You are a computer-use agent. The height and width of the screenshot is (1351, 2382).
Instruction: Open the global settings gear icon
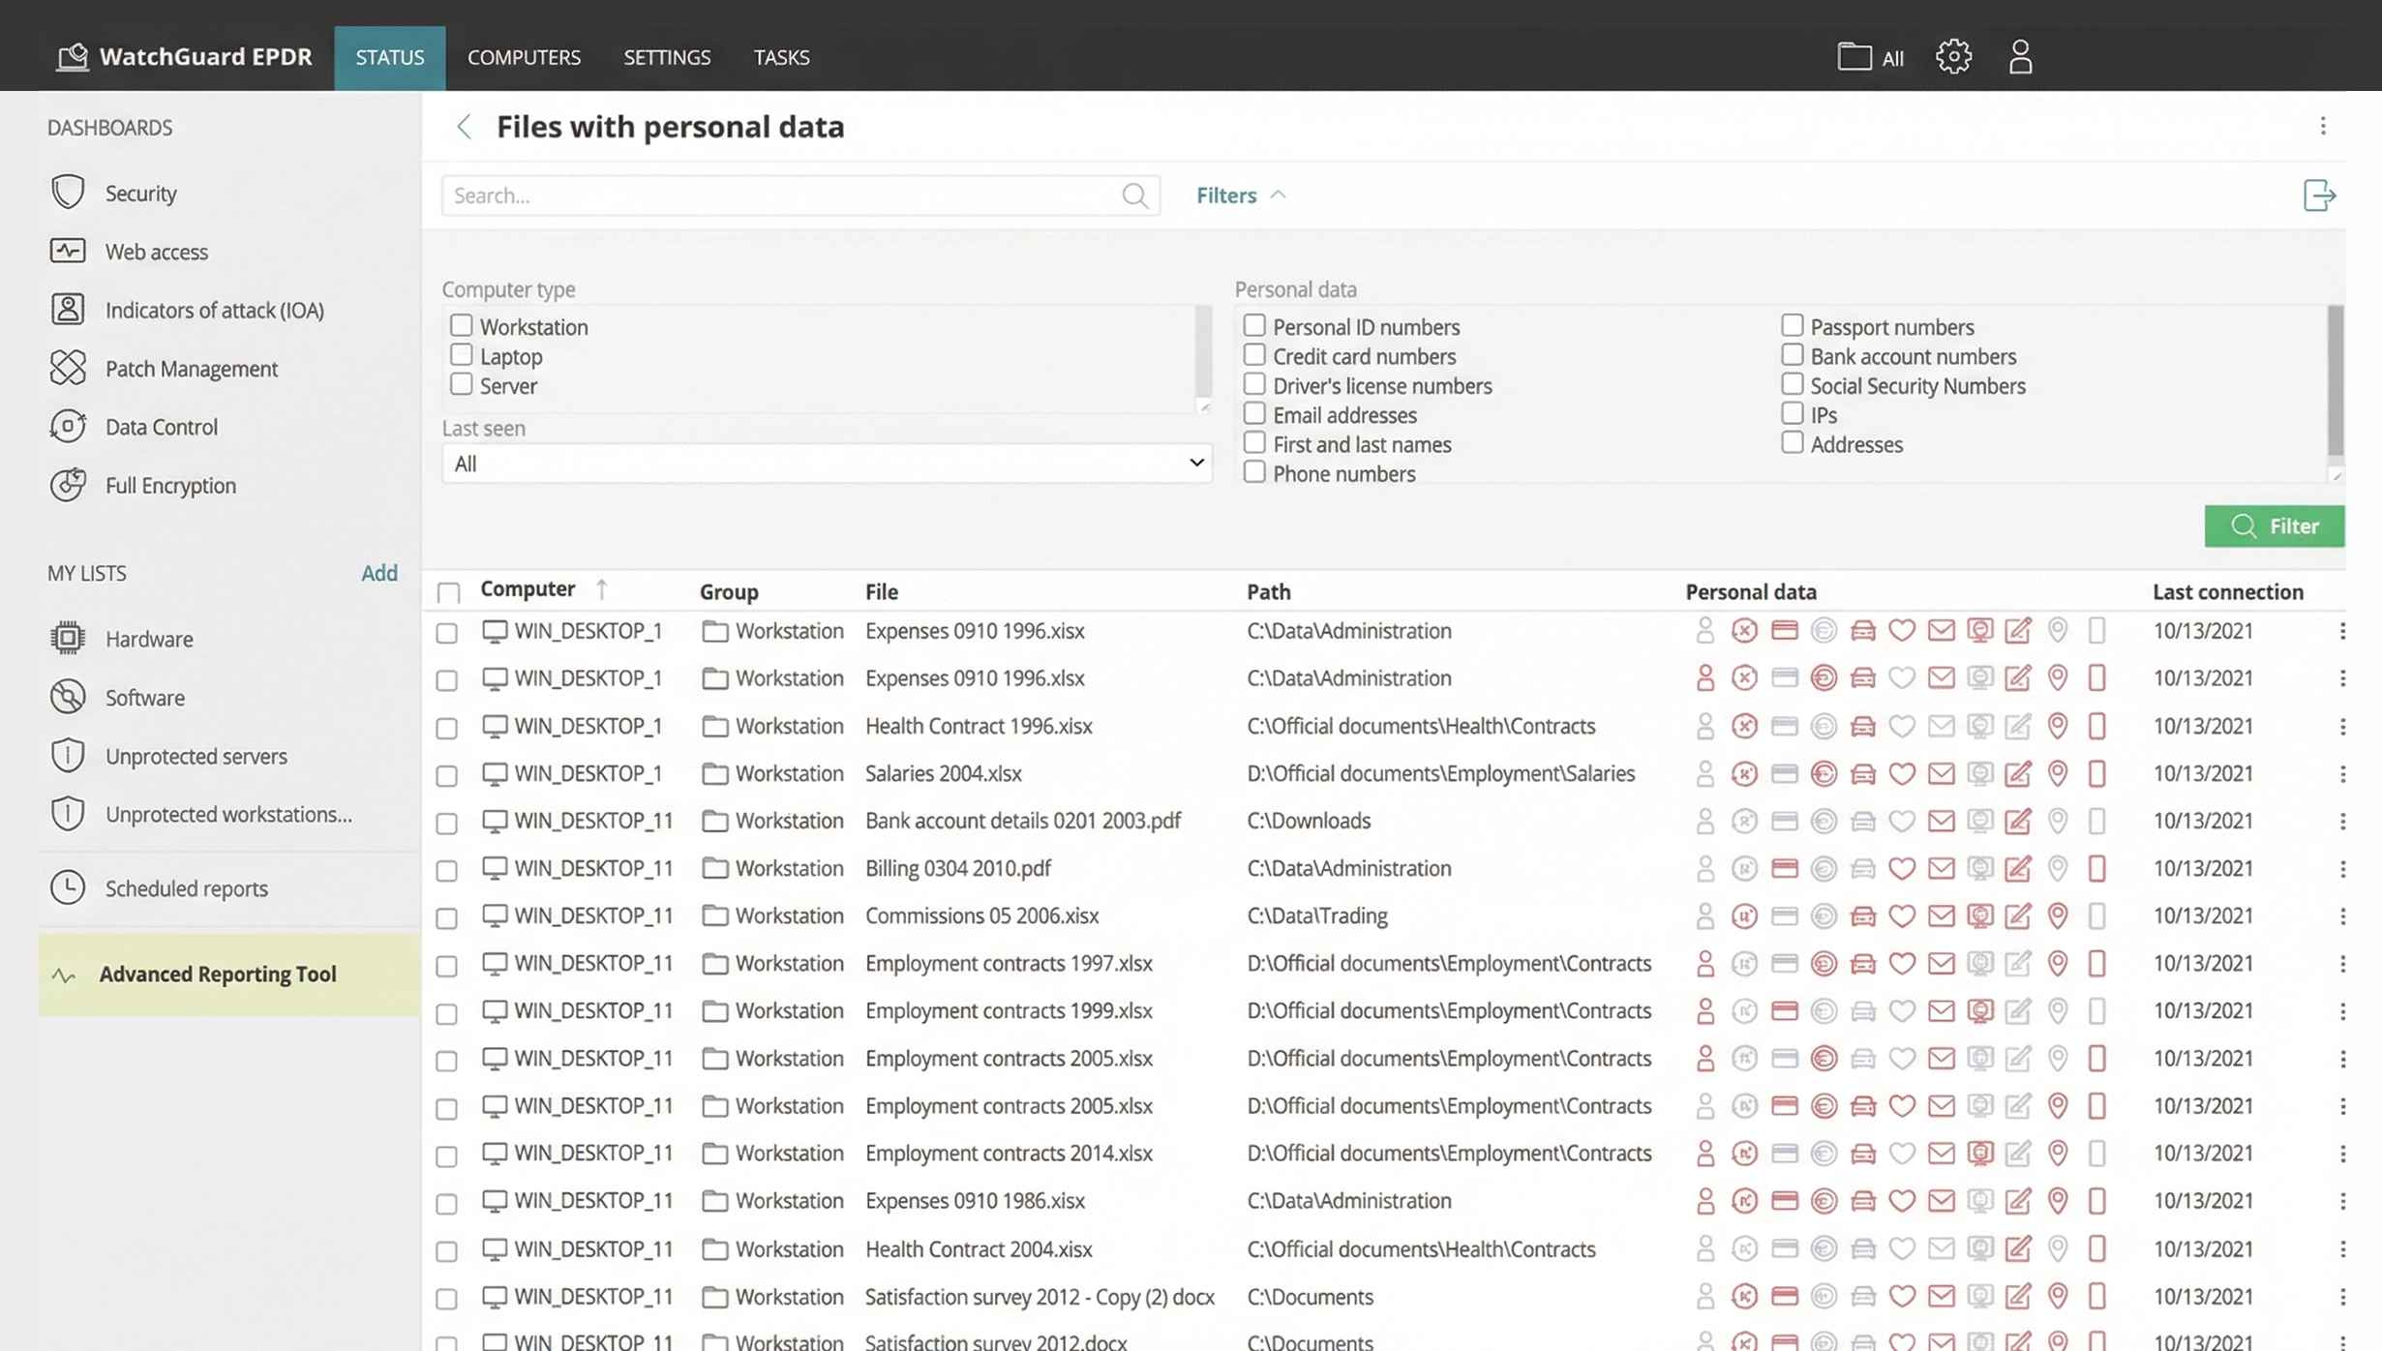coord(1953,57)
